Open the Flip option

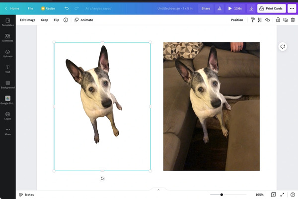[57, 20]
